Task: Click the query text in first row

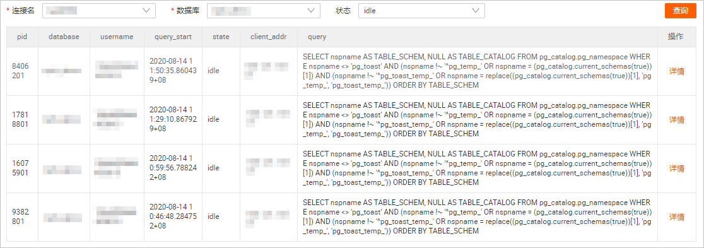Action: 477,71
